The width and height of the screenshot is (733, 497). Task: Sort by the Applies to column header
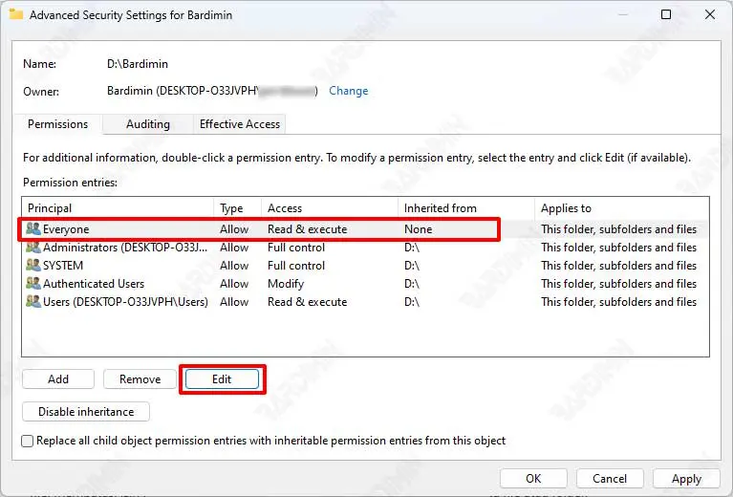tap(622, 208)
